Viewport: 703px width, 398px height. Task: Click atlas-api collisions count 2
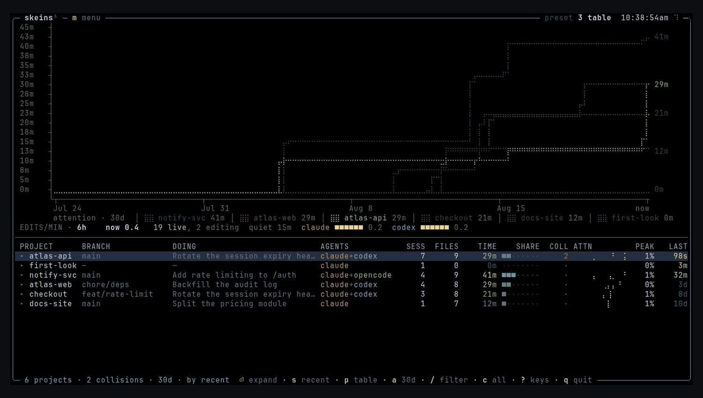[566, 256]
